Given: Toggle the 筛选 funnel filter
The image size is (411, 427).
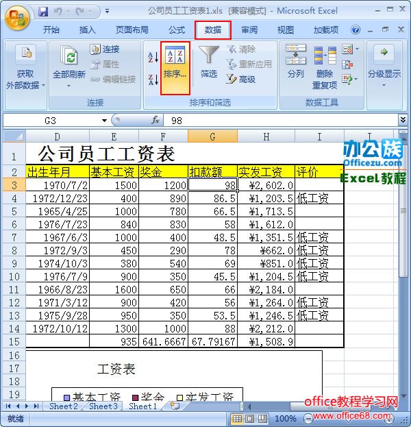Looking at the screenshot, I should [x=209, y=62].
